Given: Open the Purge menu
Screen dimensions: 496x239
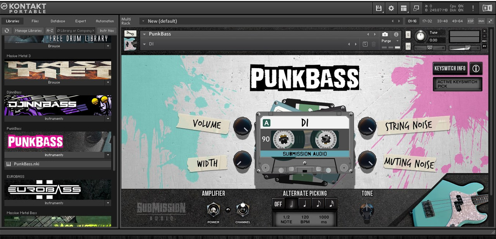Looking at the screenshot, I should coord(391,41).
